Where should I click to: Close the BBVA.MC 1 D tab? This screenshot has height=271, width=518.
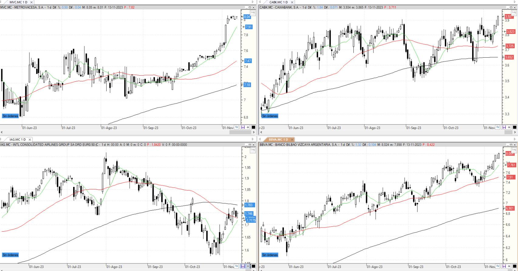coord(292,140)
